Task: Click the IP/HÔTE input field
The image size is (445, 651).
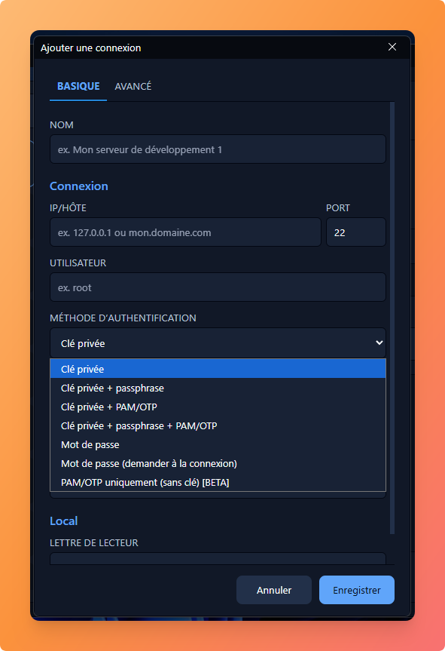Action: 185,232
